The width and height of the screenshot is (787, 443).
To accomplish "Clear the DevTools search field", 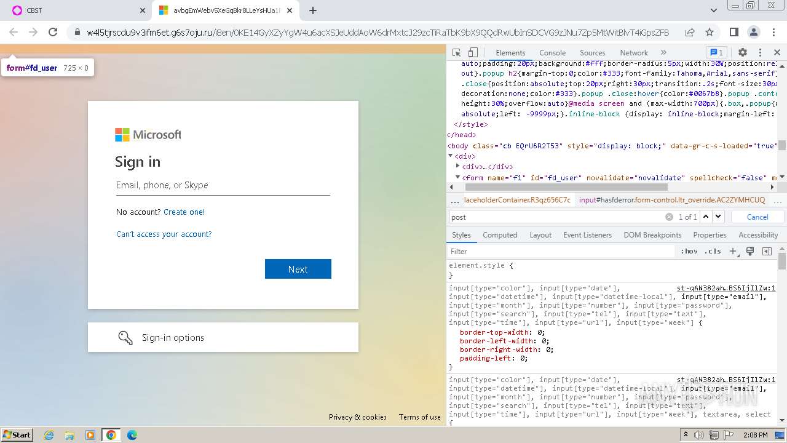I will click(x=669, y=217).
